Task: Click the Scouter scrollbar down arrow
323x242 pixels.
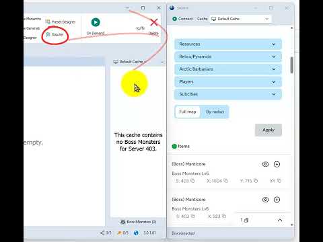Action: pyautogui.click(x=292, y=225)
